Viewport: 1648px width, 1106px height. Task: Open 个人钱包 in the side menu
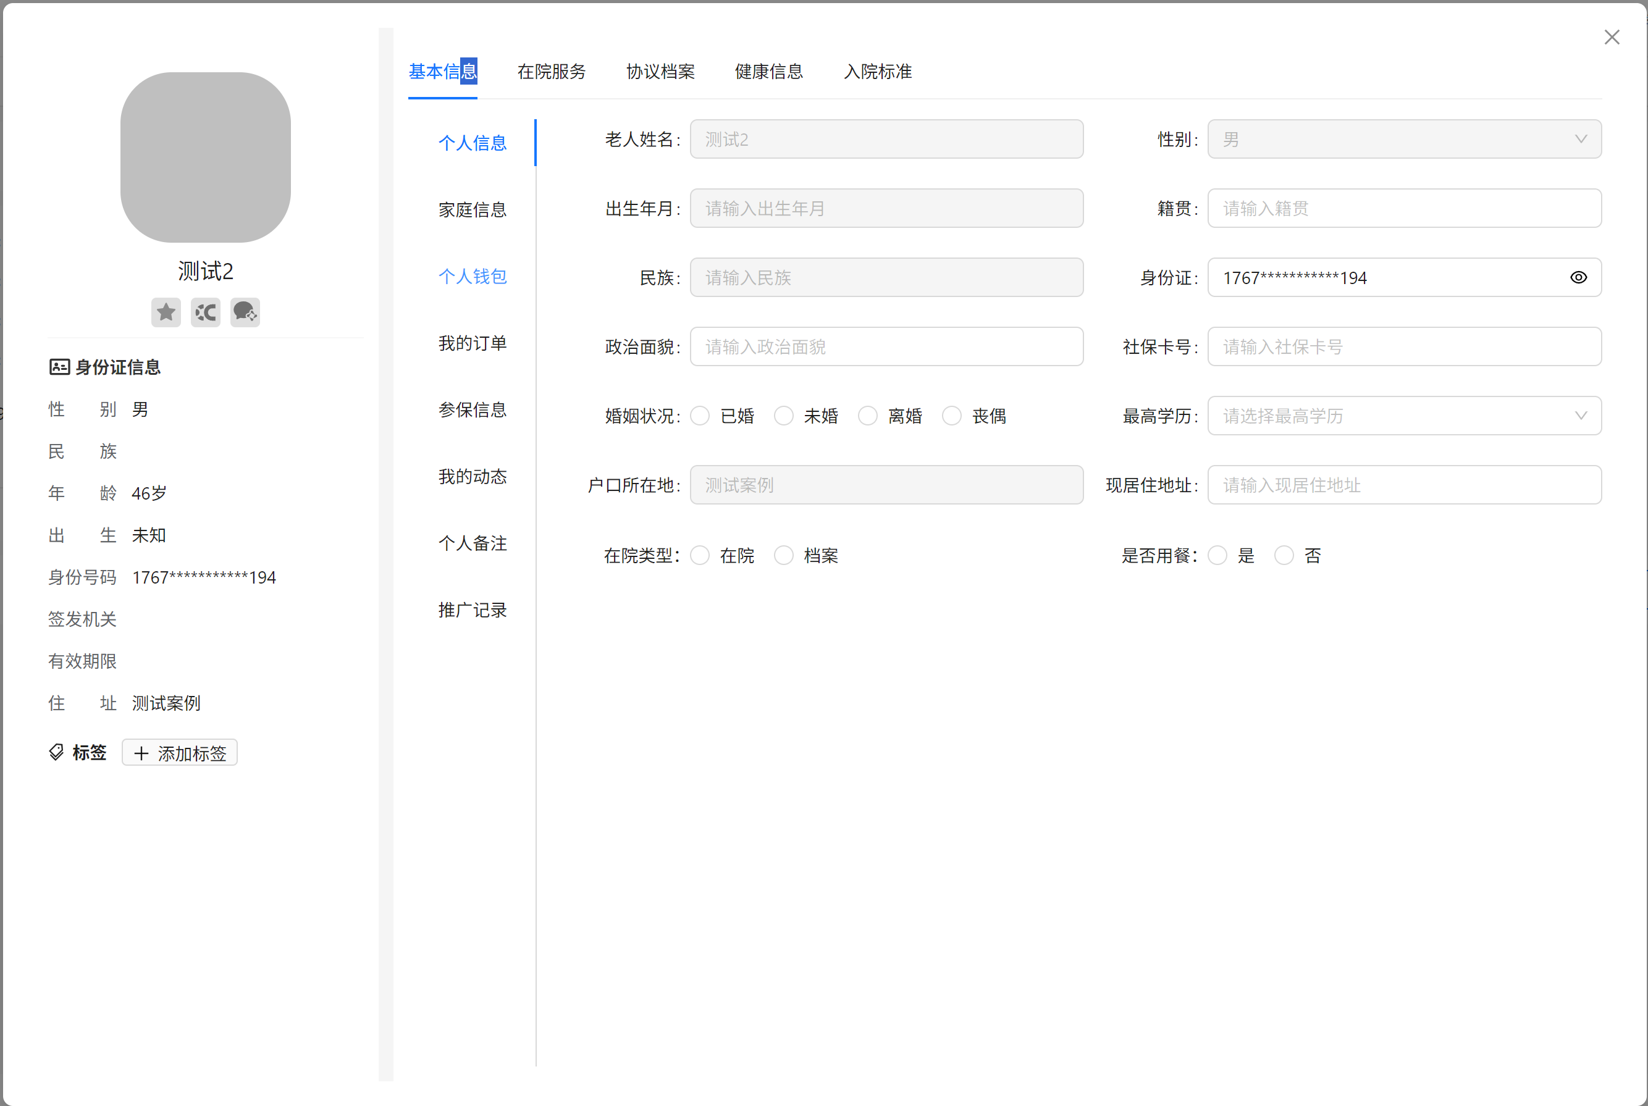tap(473, 277)
